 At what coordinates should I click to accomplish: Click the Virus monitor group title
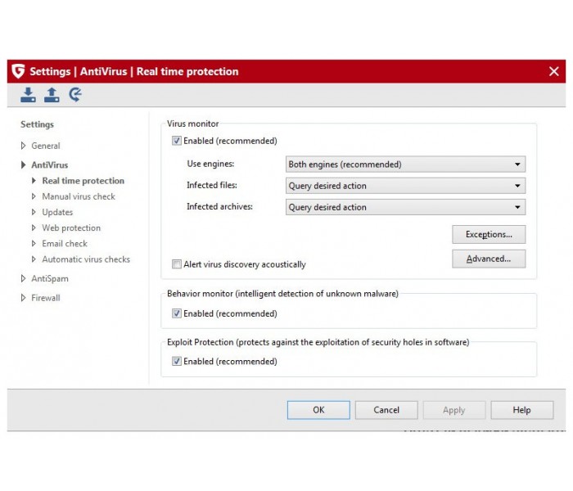[193, 124]
